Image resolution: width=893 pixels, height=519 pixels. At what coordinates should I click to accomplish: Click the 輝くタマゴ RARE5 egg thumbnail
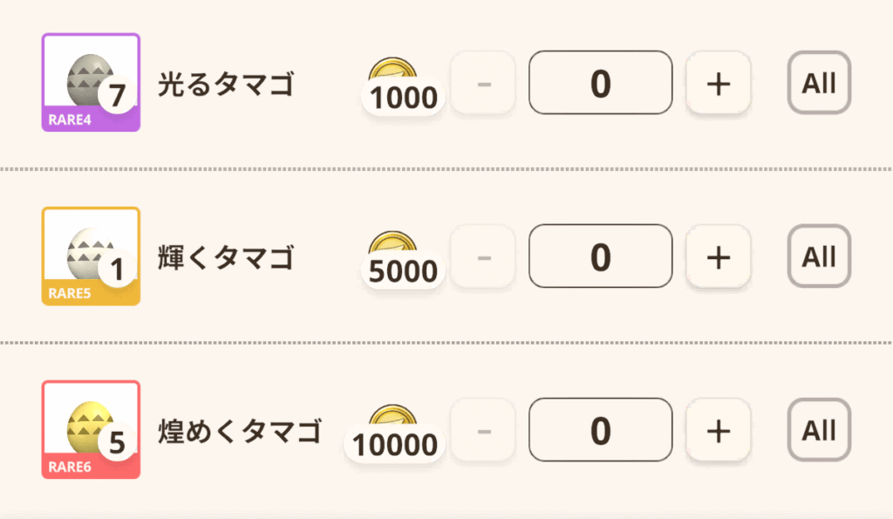point(91,256)
